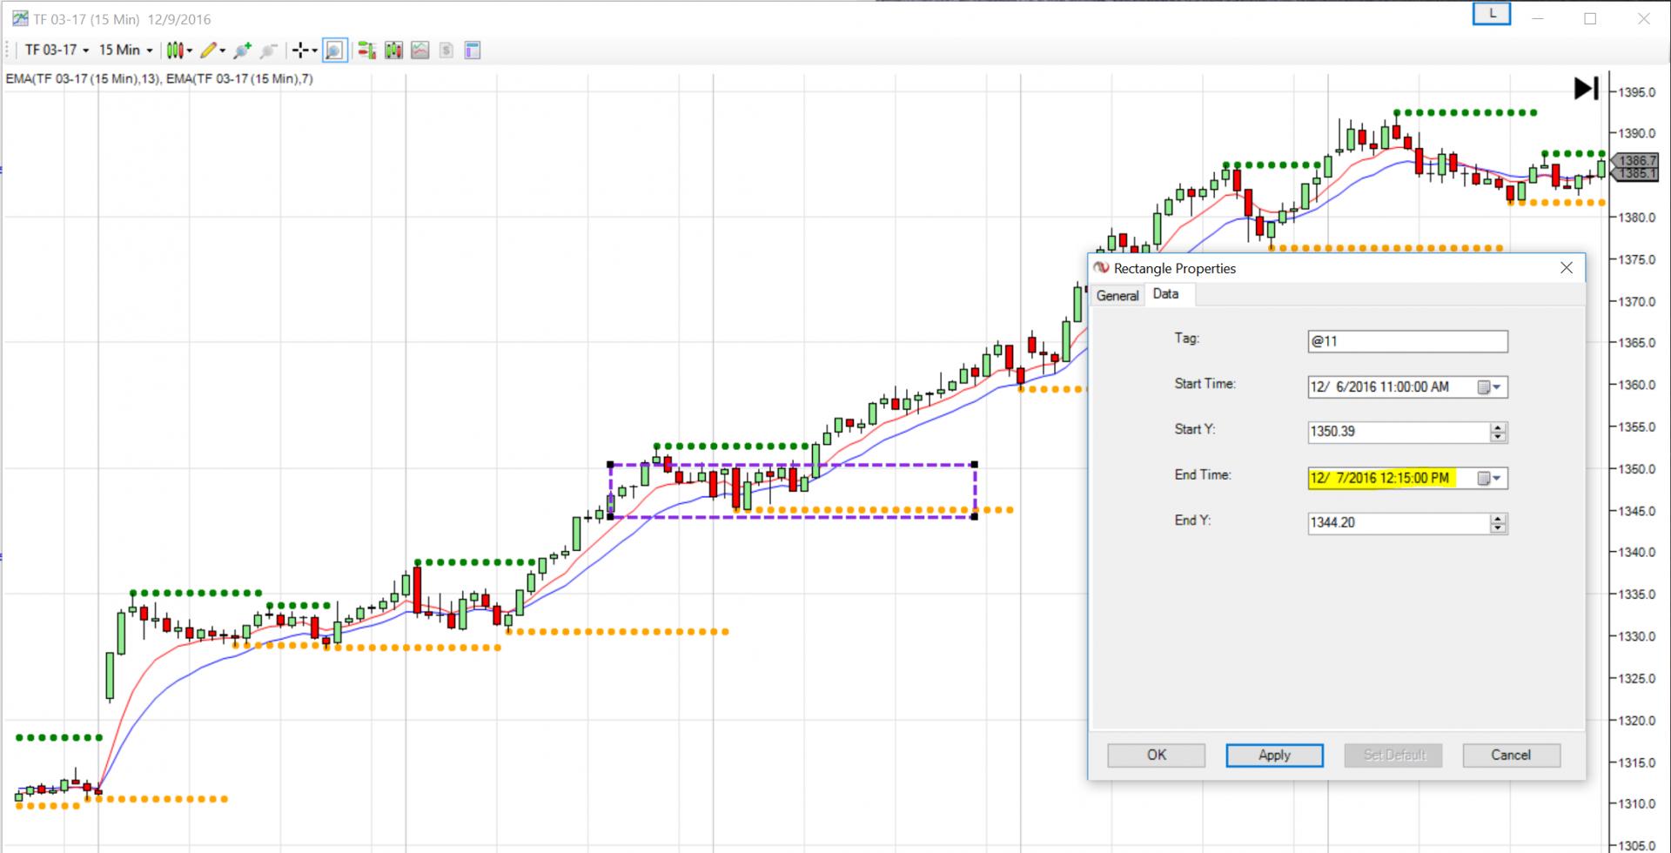Jump to latest bar arrow on chart
Viewport: 1671px width, 853px height.
coord(1586,89)
